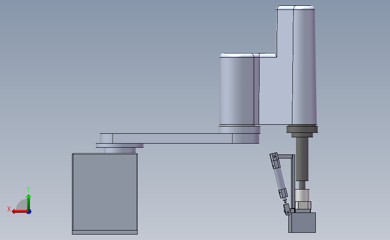This screenshot has height=240, width=390.
Task: Select the round flange disc atop the base
Action: [120, 145]
